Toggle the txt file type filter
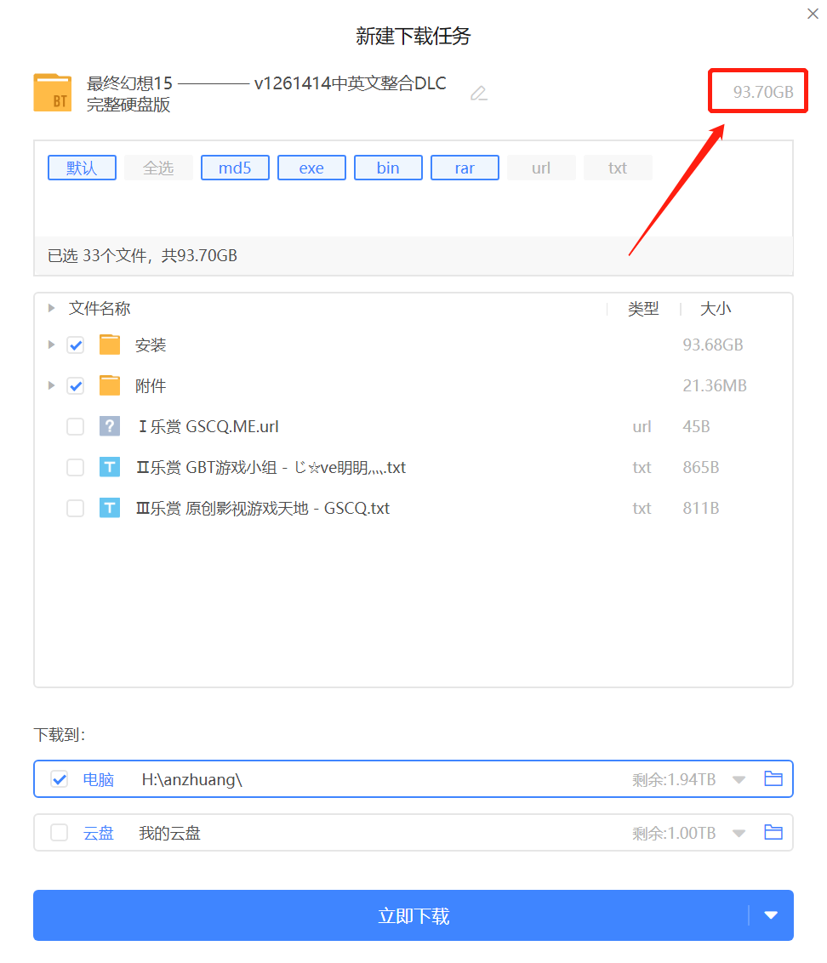The height and width of the screenshot is (963, 827). [x=618, y=168]
